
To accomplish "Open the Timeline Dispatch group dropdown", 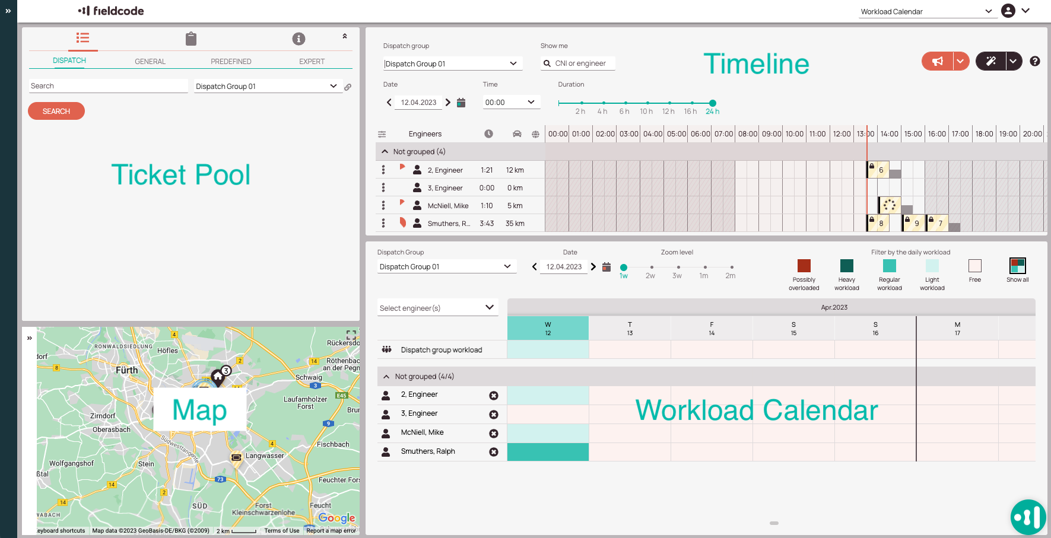I will [452, 63].
